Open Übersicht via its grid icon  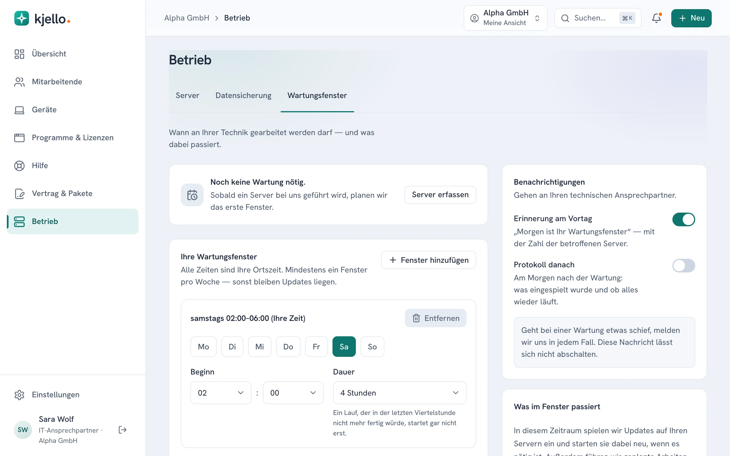click(x=19, y=54)
